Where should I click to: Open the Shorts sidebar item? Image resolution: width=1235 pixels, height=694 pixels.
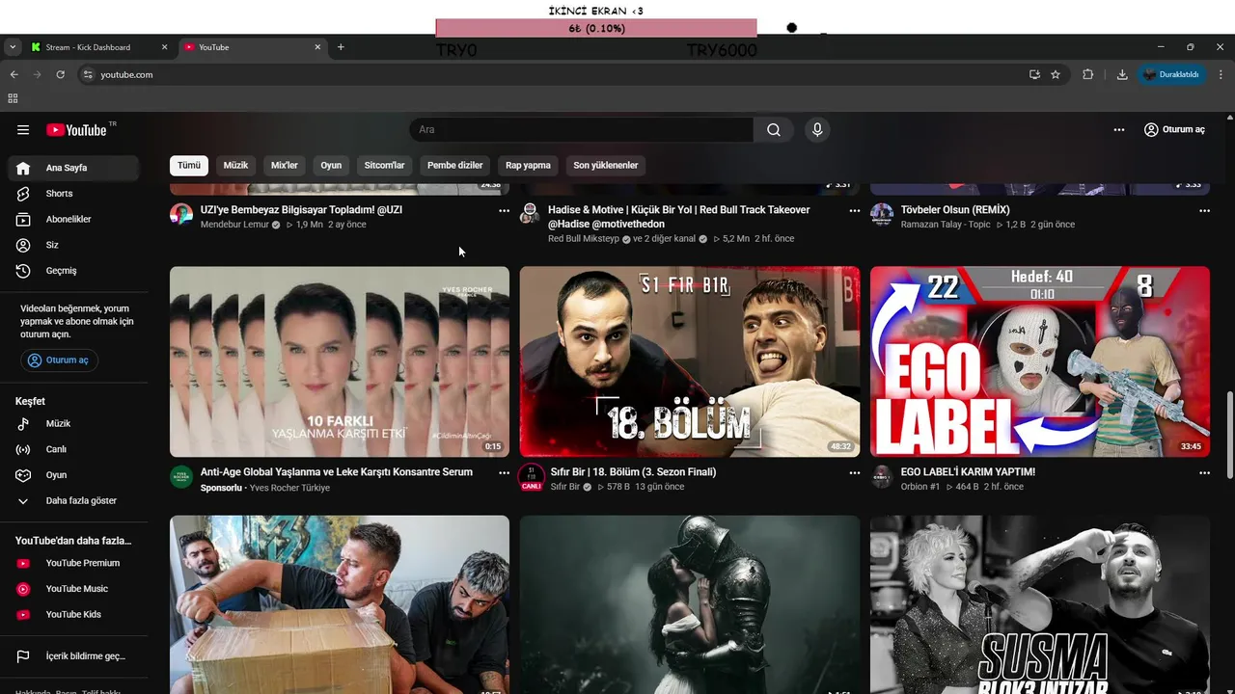(75, 194)
